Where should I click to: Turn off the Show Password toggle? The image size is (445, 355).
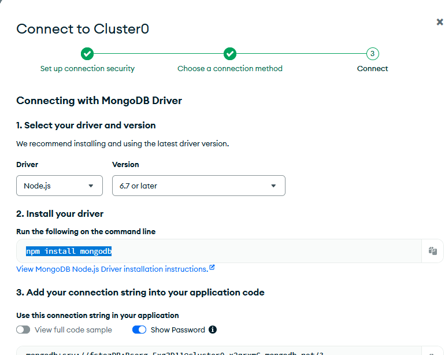click(139, 330)
